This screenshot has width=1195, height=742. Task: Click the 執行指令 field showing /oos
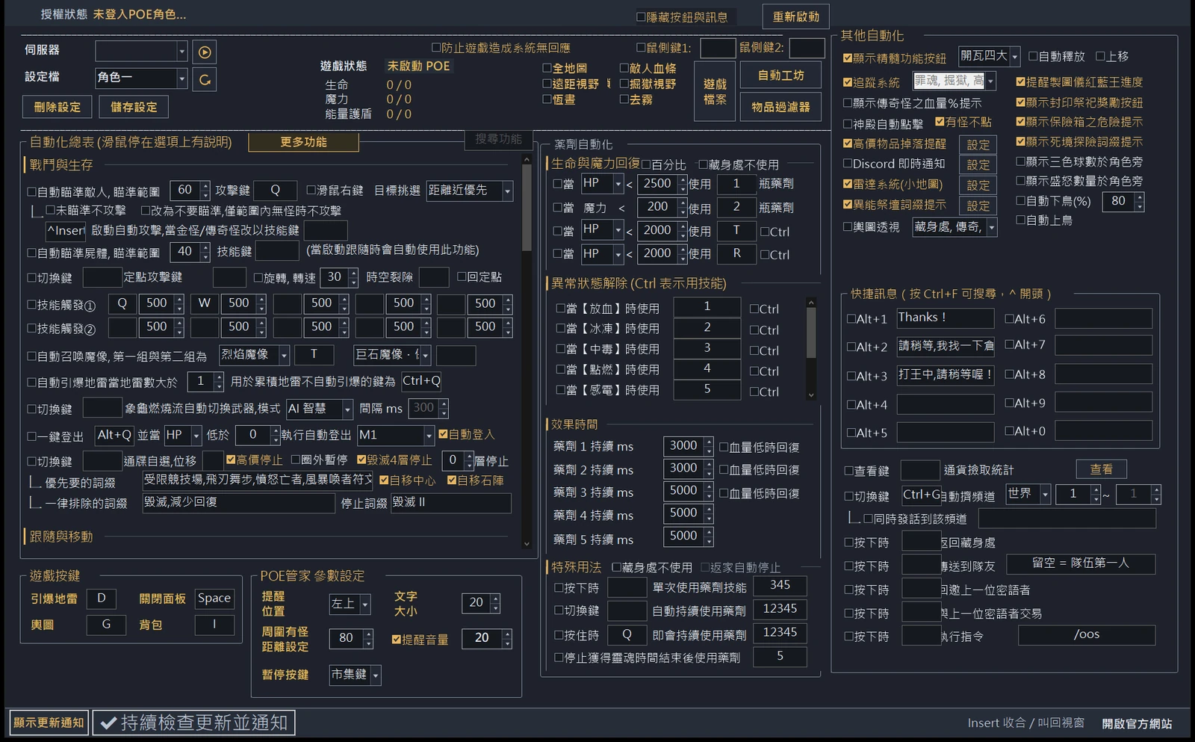click(1086, 635)
